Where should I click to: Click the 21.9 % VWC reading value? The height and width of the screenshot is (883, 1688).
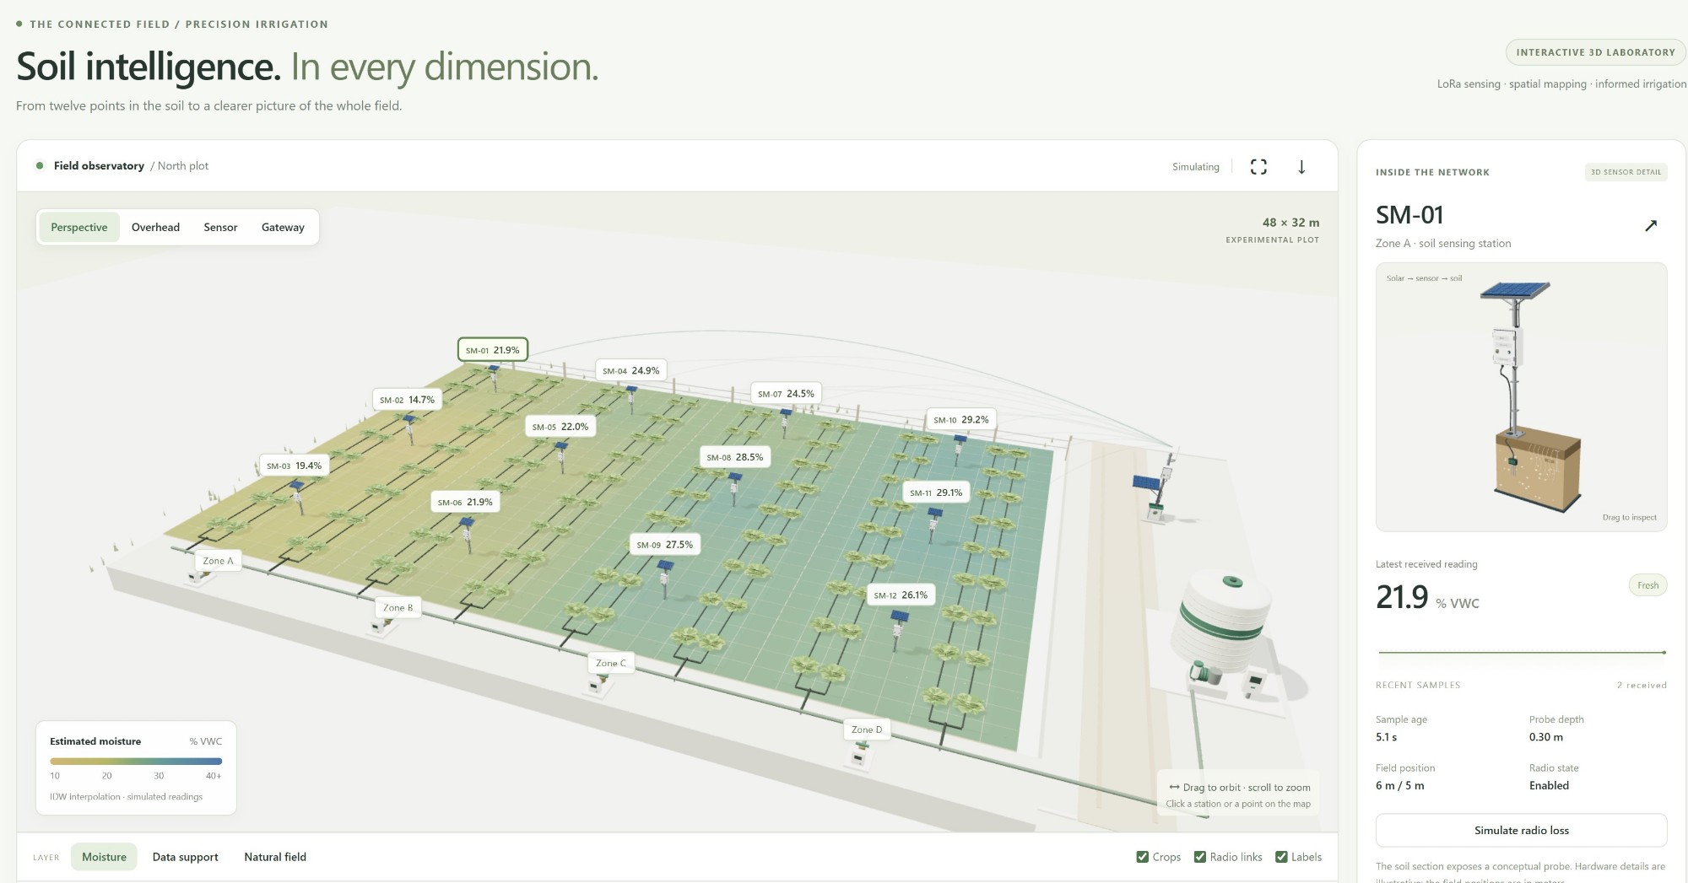click(x=1427, y=598)
